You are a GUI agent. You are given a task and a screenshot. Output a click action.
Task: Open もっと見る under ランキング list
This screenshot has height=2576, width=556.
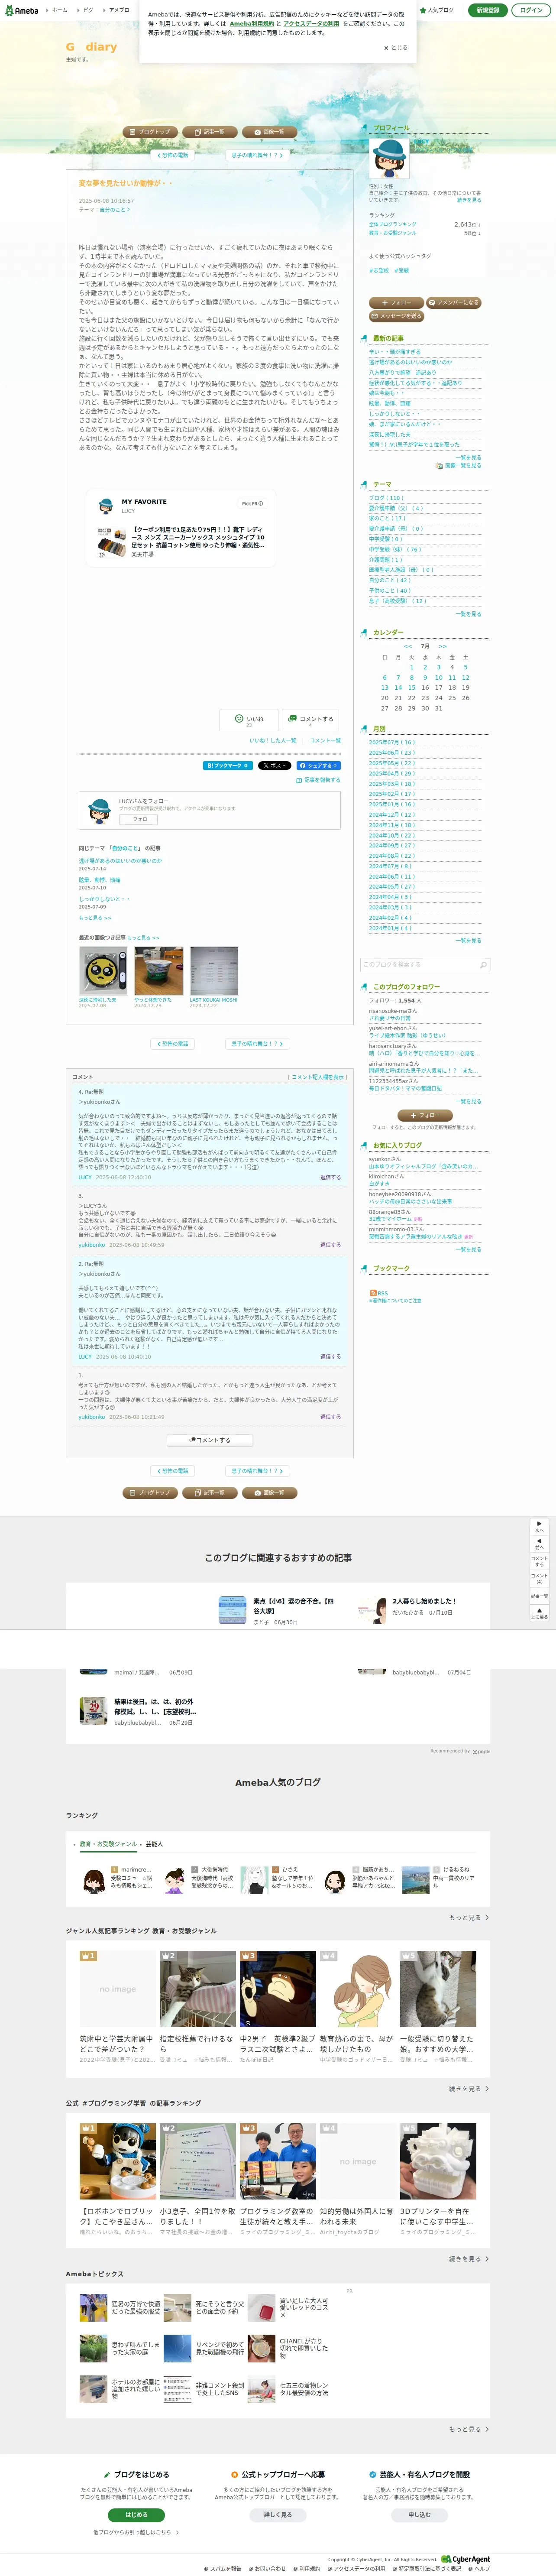(x=468, y=1917)
